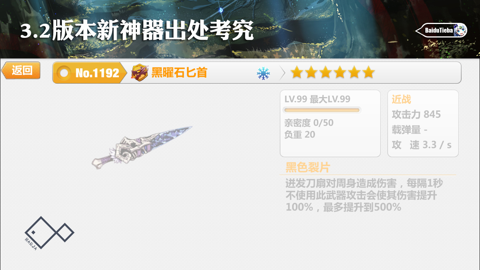The width and height of the screenshot is (480, 270).
Task: Click the 黑色裂片 skill title
Action: [308, 167]
